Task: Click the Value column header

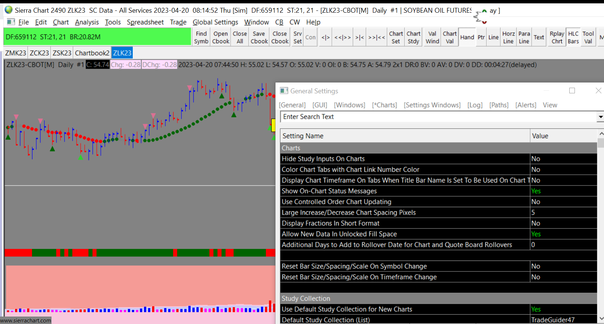Action: point(563,136)
